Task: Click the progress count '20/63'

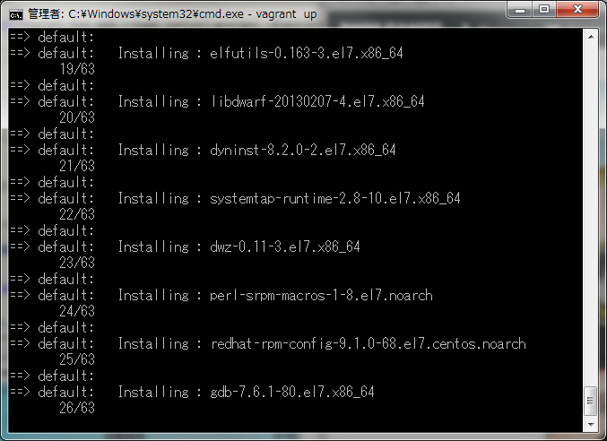Action: pyautogui.click(x=77, y=117)
